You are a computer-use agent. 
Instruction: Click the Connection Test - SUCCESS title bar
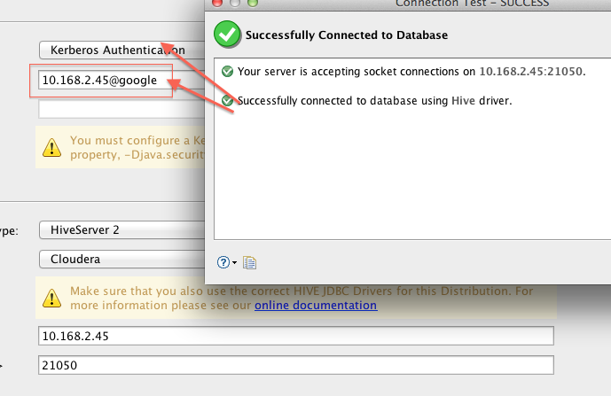tap(470, 4)
